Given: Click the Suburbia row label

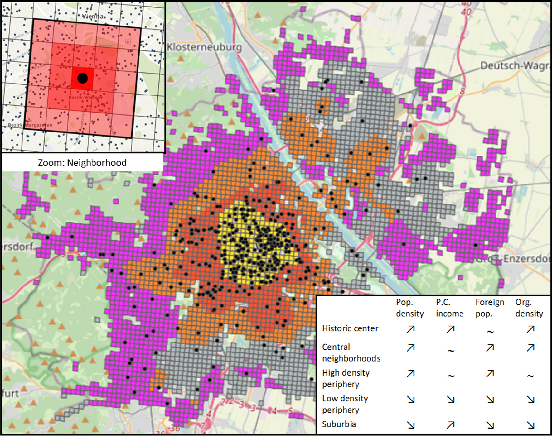Looking at the screenshot, I should (339, 424).
